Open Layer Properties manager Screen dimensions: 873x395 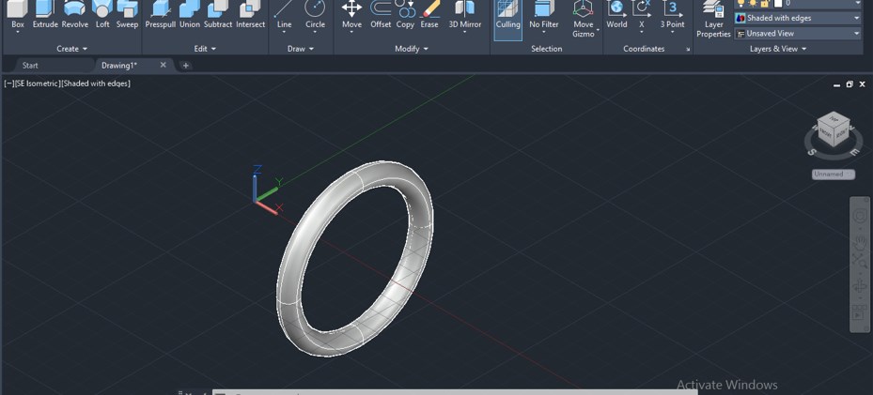pyautogui.click(x=714, y=19)
